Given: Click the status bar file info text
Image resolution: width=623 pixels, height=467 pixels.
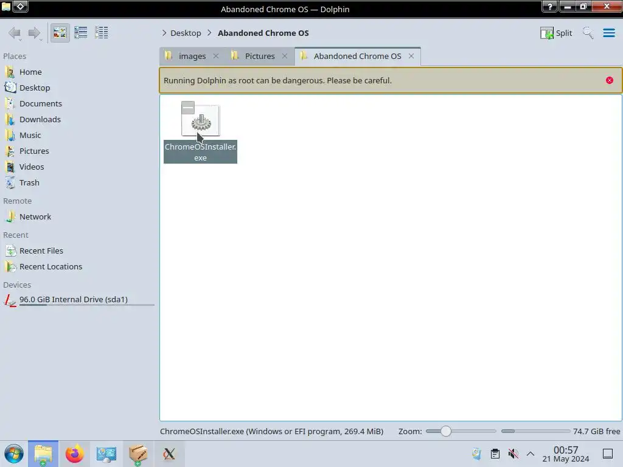Looking at the screenshot, I should (x=271, y=431).
